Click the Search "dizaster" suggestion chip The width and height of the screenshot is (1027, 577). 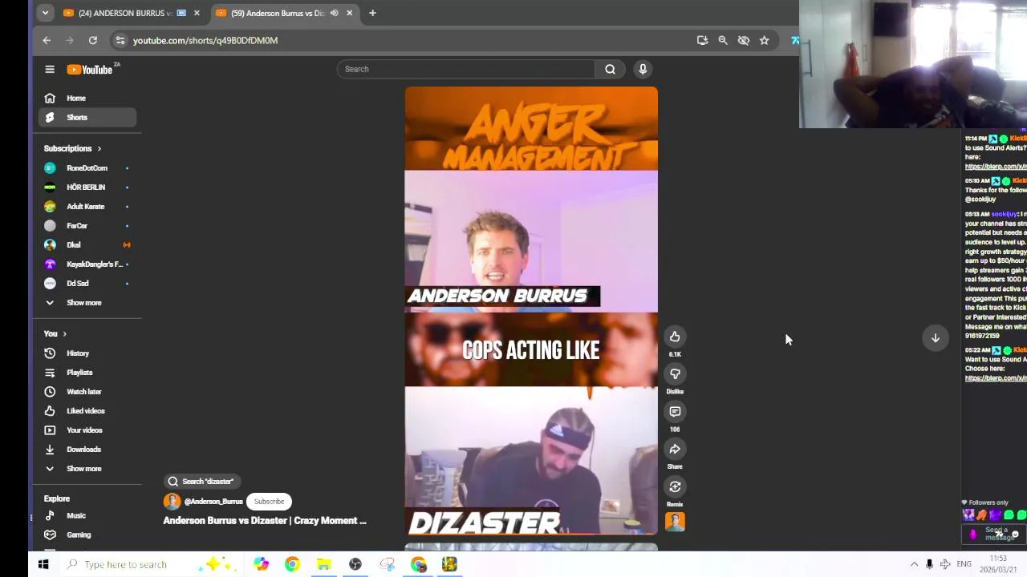click(x=201, y=481)
